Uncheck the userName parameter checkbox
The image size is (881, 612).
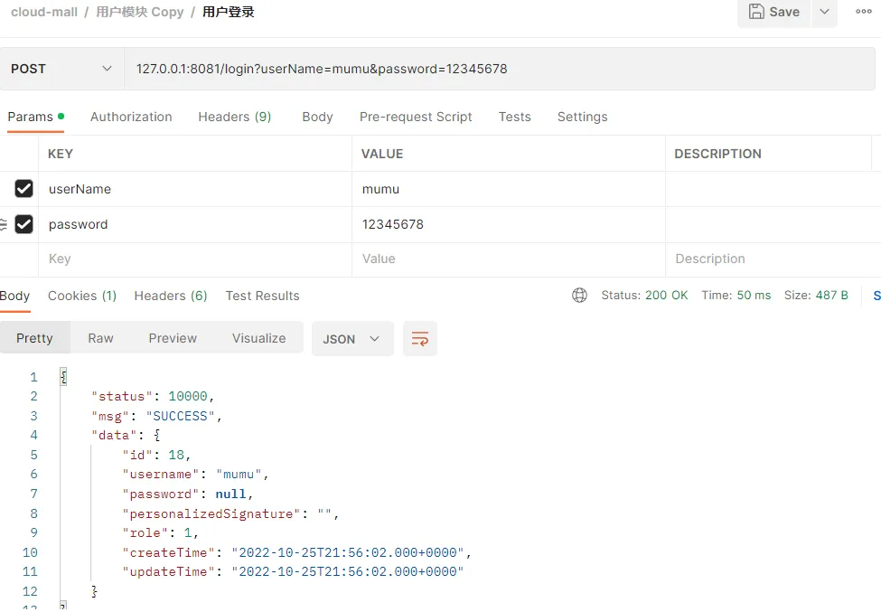24,189
